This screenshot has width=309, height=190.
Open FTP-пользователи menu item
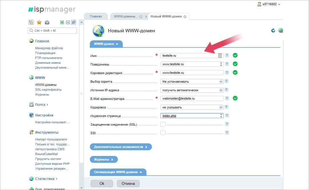pos(49,58)
